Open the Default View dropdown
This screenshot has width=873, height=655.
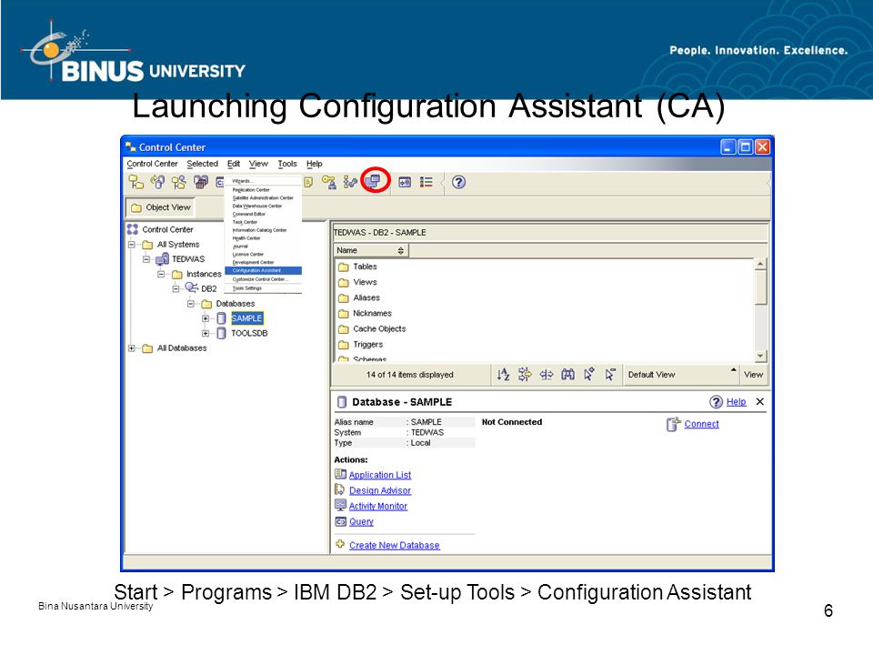click(x=682, y=374)
